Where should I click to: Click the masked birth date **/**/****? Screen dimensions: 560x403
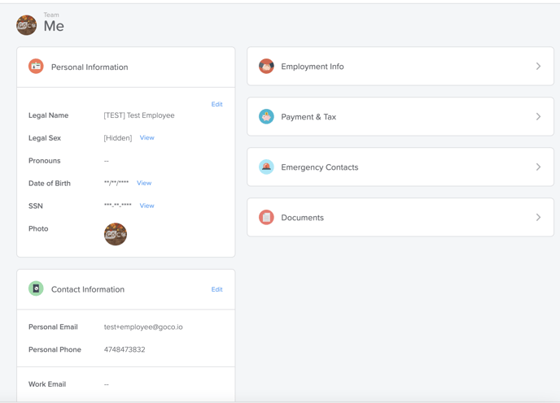pyautogui.click(x=116, y=183)
